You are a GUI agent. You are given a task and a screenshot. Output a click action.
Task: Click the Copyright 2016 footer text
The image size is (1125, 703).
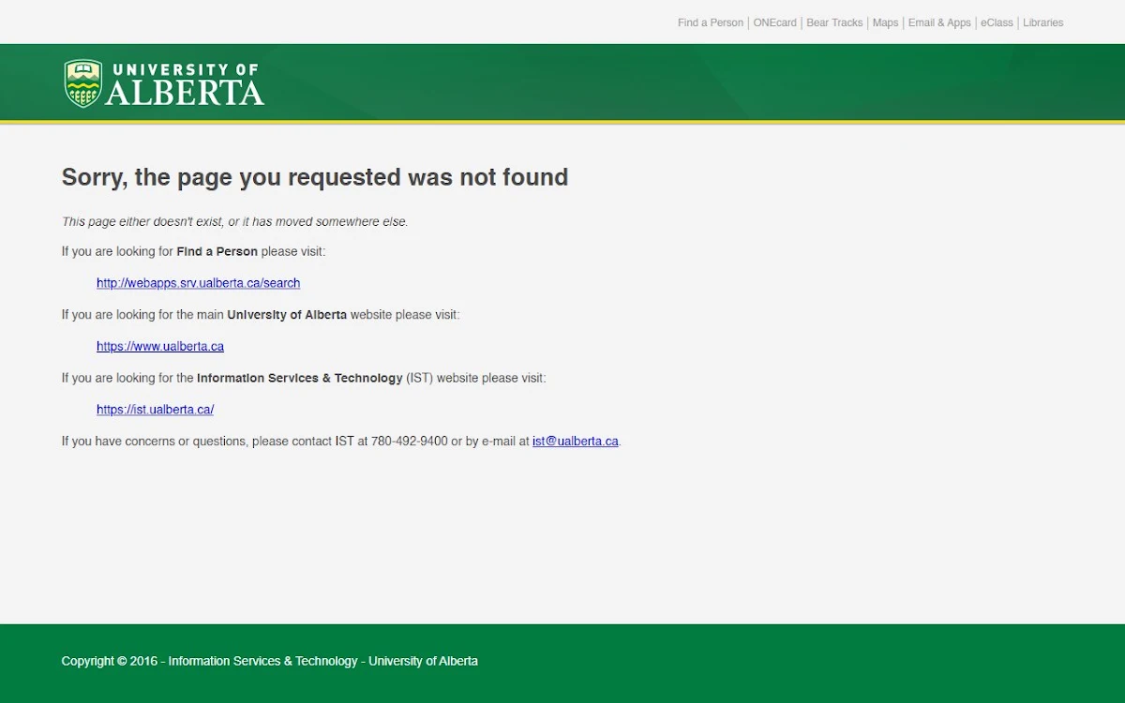point(270,661)
